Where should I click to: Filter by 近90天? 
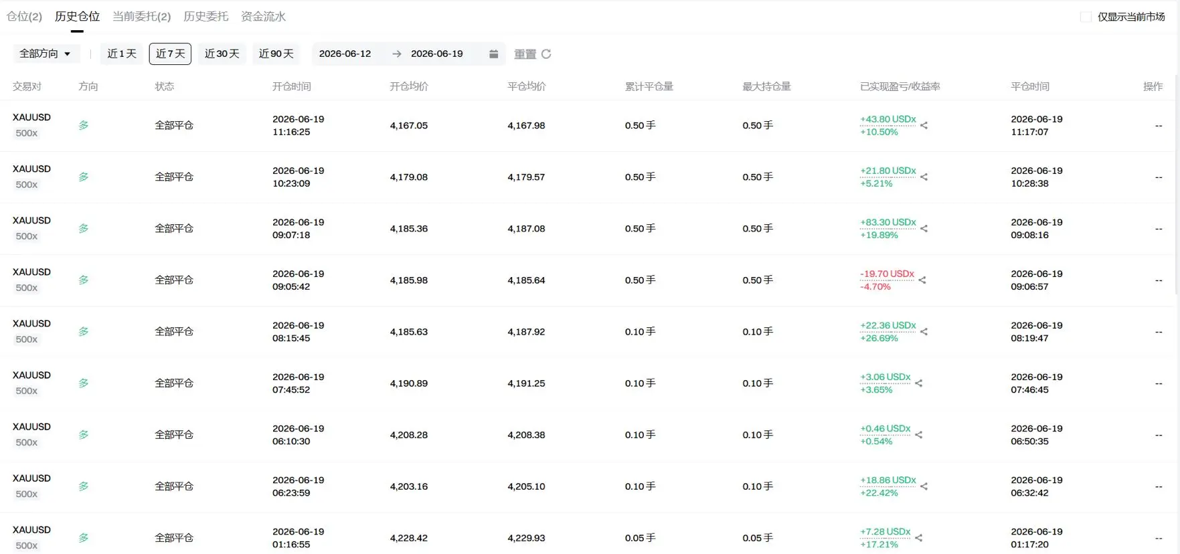pyautogui.click(x=276, y=54)
